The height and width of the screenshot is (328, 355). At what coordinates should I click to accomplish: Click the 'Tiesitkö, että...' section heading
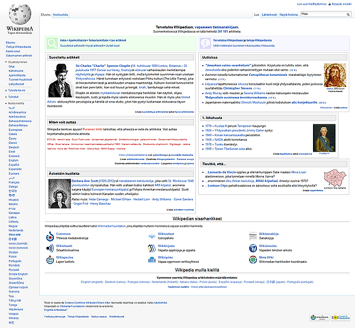click(x=214, y=164)
